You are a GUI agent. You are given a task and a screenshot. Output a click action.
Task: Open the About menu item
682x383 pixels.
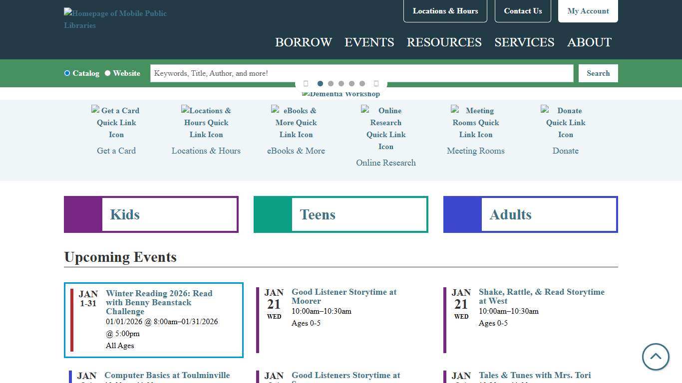pos(589,42)
